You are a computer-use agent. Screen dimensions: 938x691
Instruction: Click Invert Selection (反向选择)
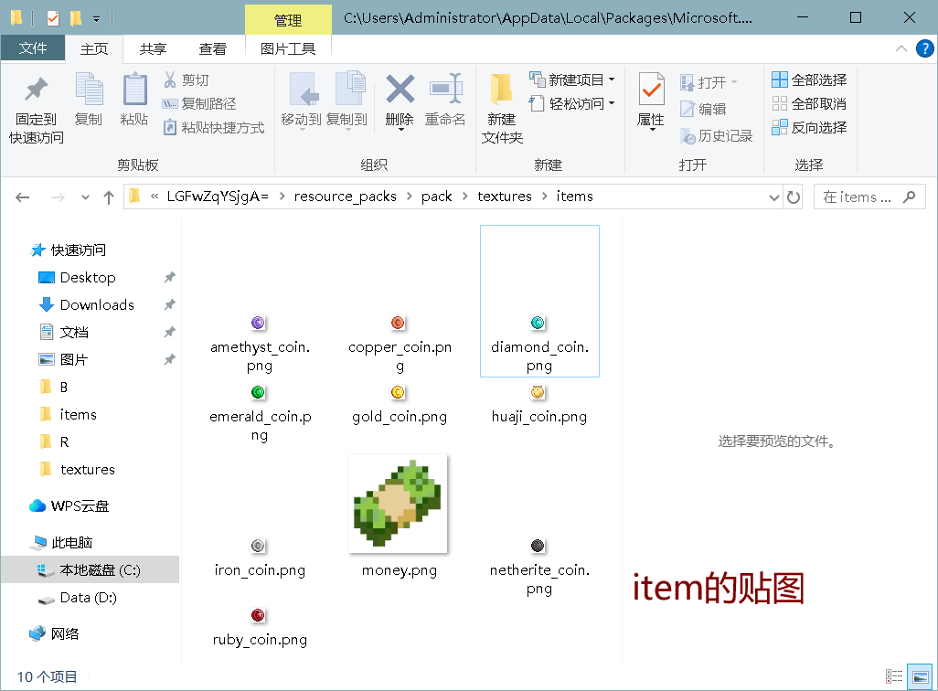pos(809,127)
